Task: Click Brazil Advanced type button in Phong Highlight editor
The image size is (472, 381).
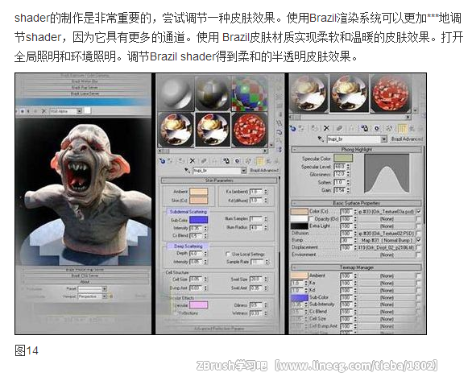Action: click(x=407, y=139)
